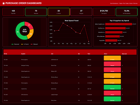The image size is (140, 105).
Task: Click the red Delayed donut segment
Action: 29,25
